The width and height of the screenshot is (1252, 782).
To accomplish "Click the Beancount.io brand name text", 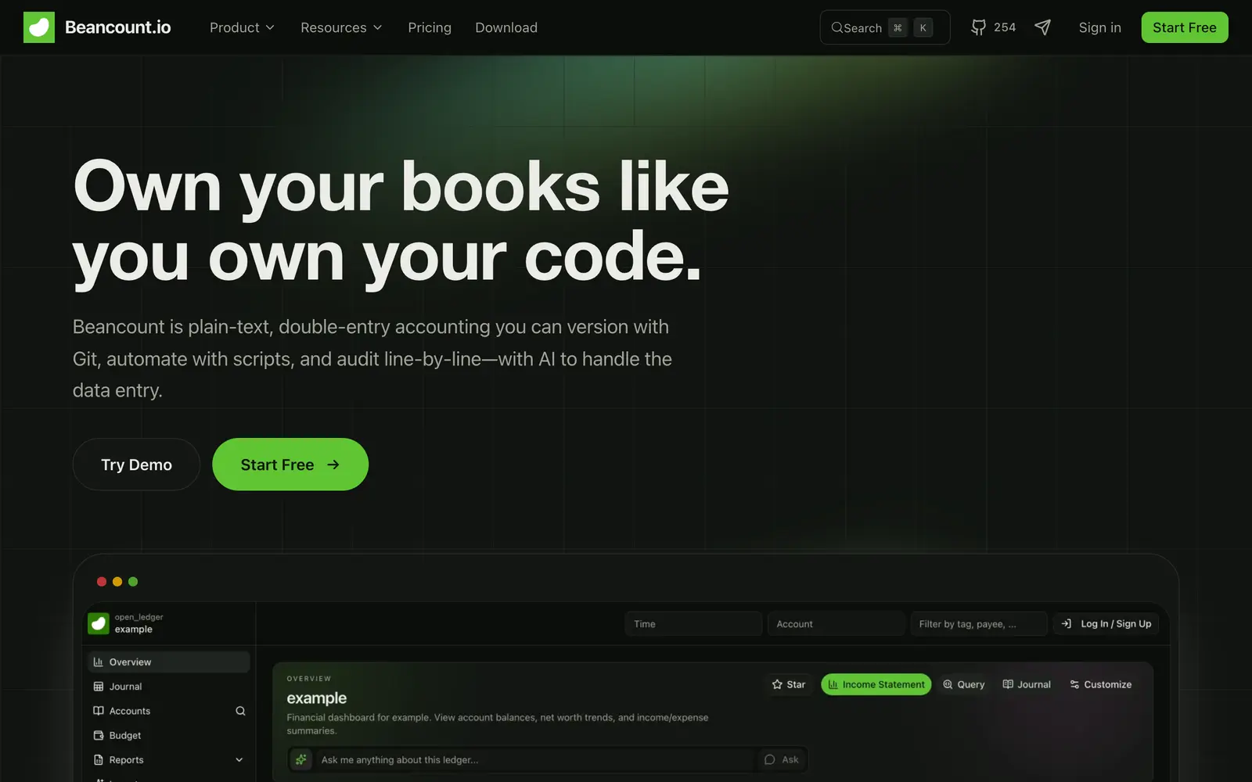I will pos(118,27).
